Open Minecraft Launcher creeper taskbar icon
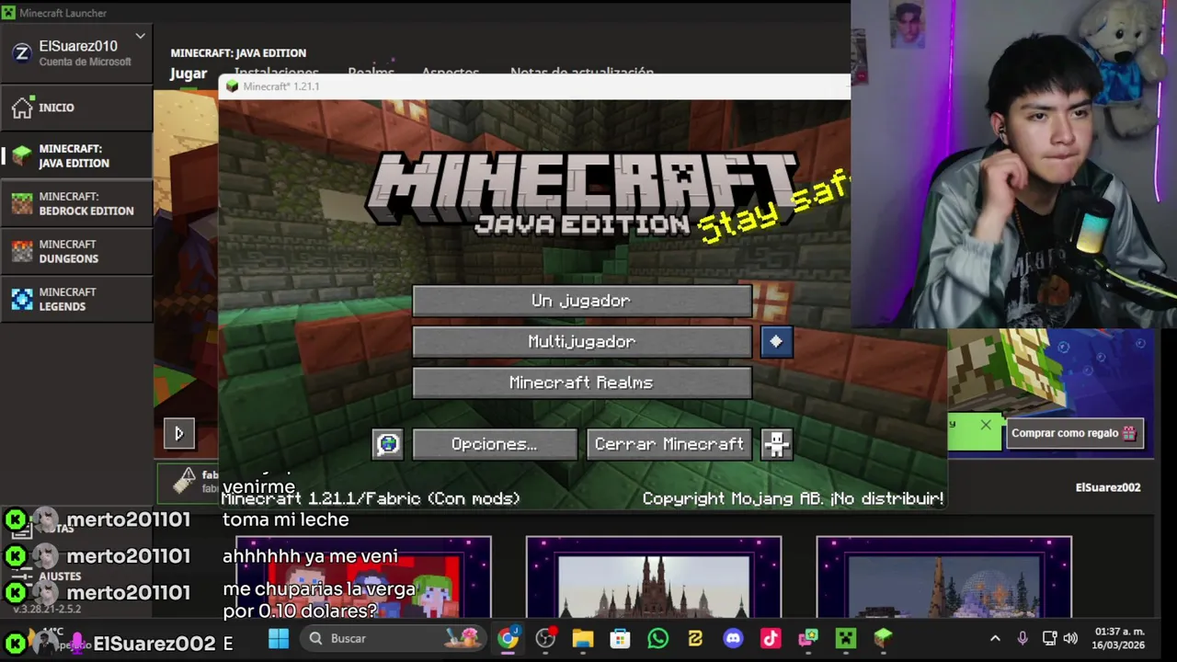Viewport: 1177px width, 662px height. point(845,638)
